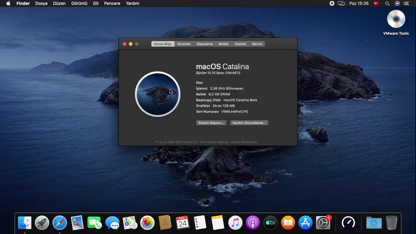Open Contacts book icon in Dock
416x234 pixels.
pos(165,223)
